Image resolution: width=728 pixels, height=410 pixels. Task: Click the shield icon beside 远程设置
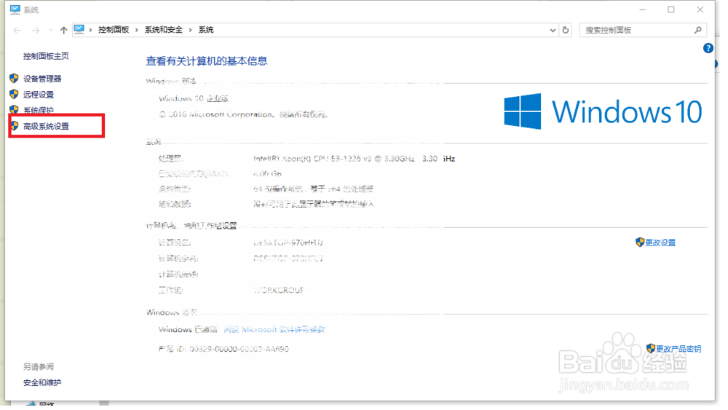pyautogui.click(x=15, y=95)
